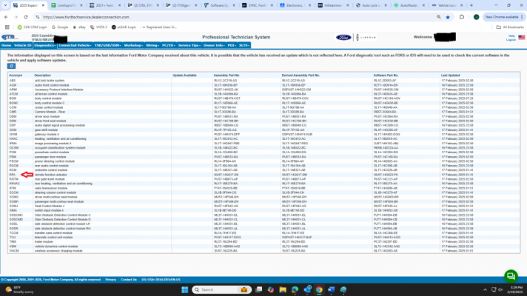This screenshot has height=296, width=527.
Task: Open the TSB/GSB/SSM dropdown
Action: click(x=107, y=45)
